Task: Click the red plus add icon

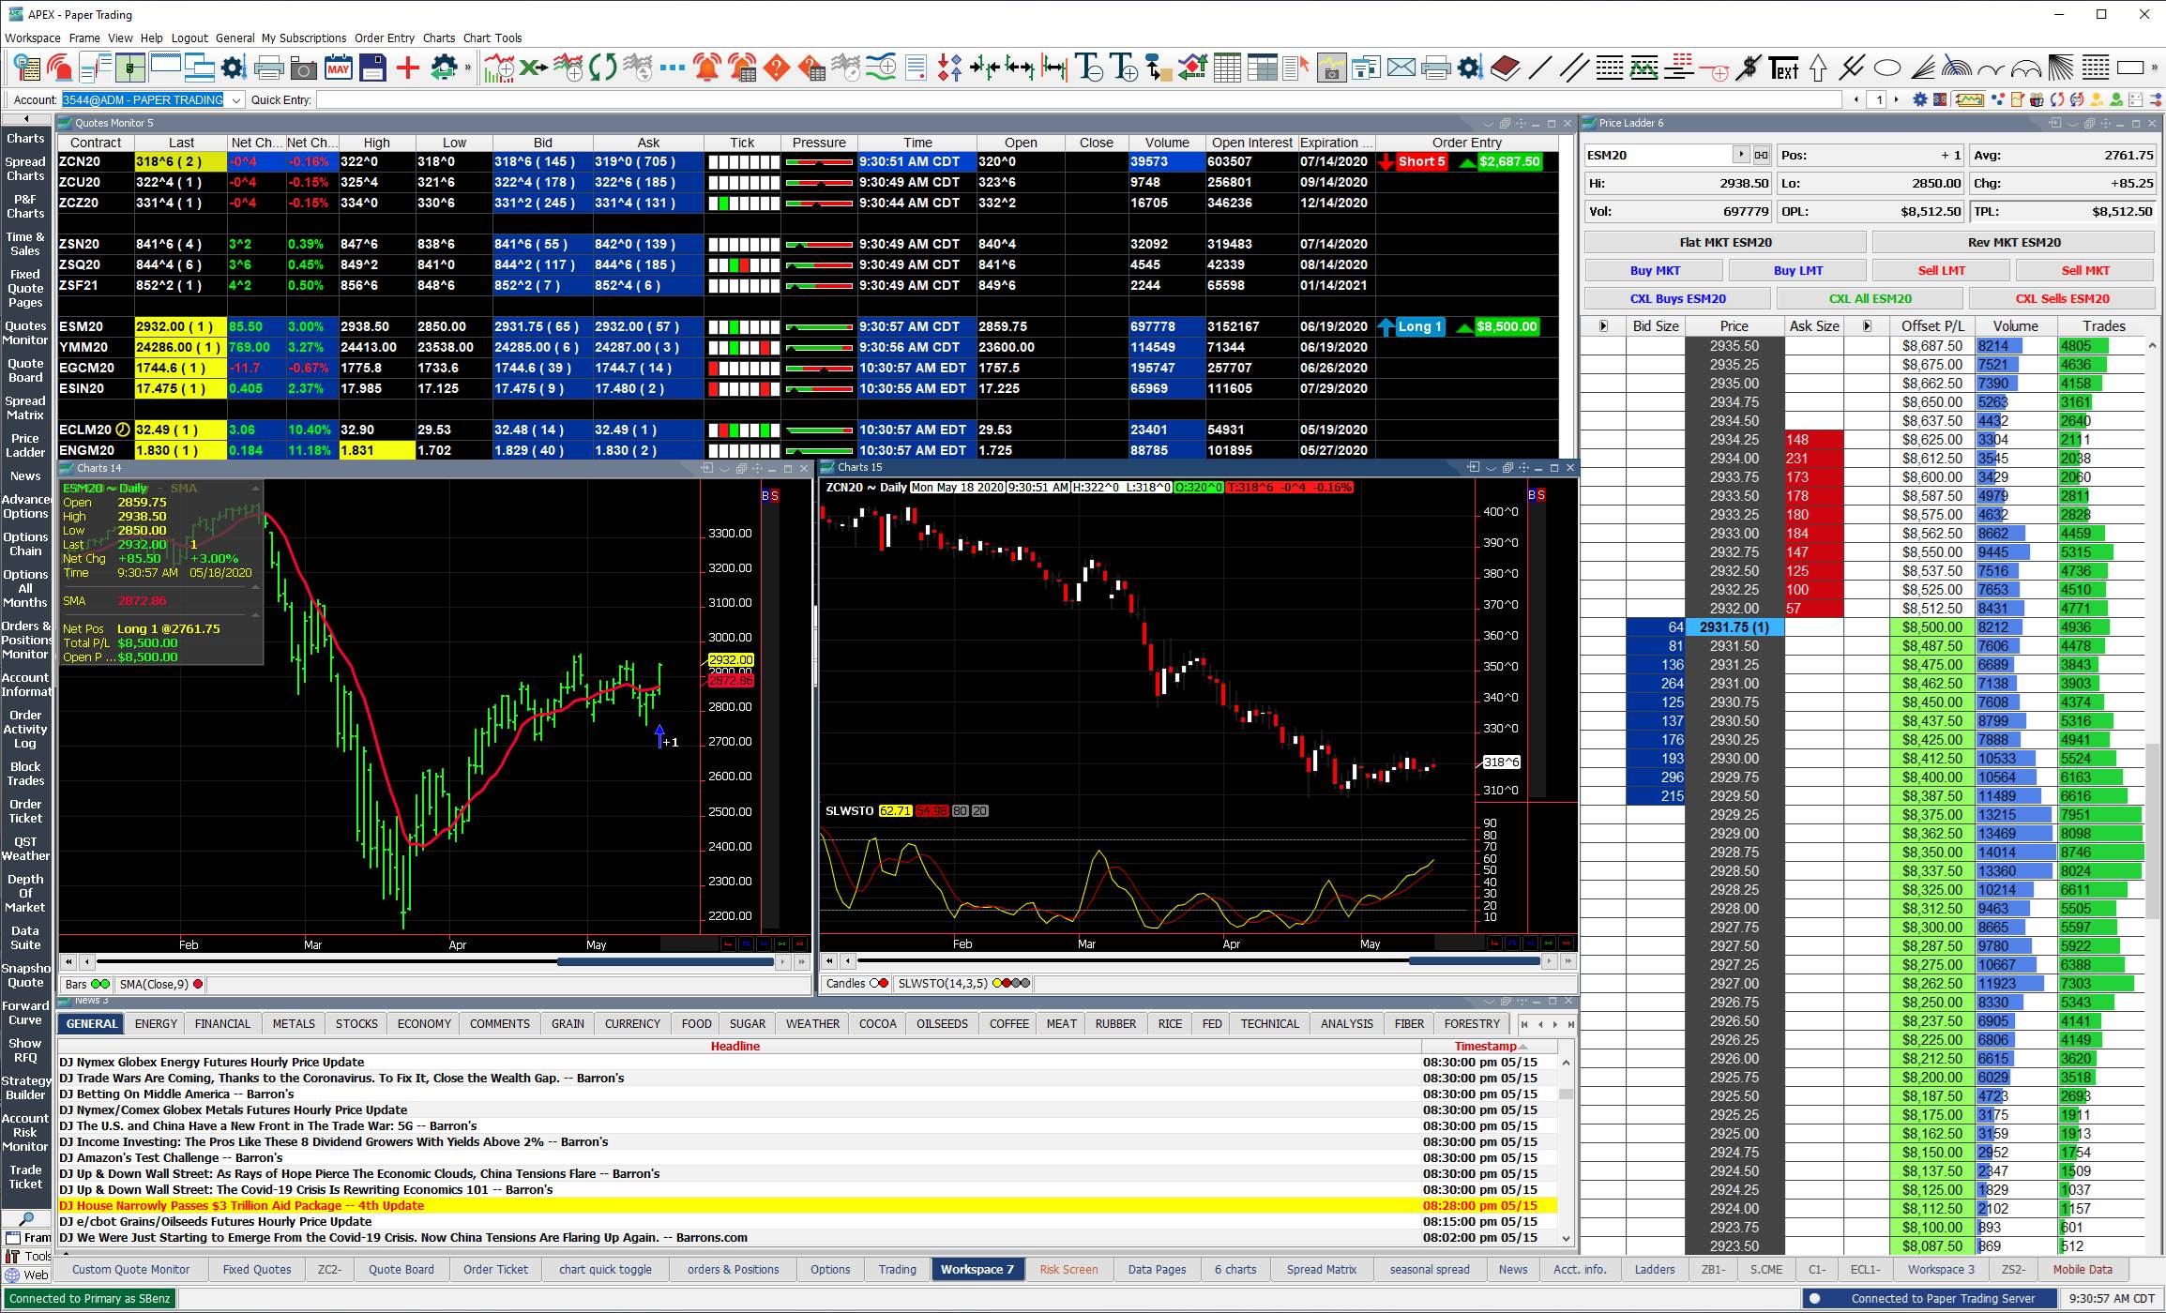Action: [x=407, y=68]
